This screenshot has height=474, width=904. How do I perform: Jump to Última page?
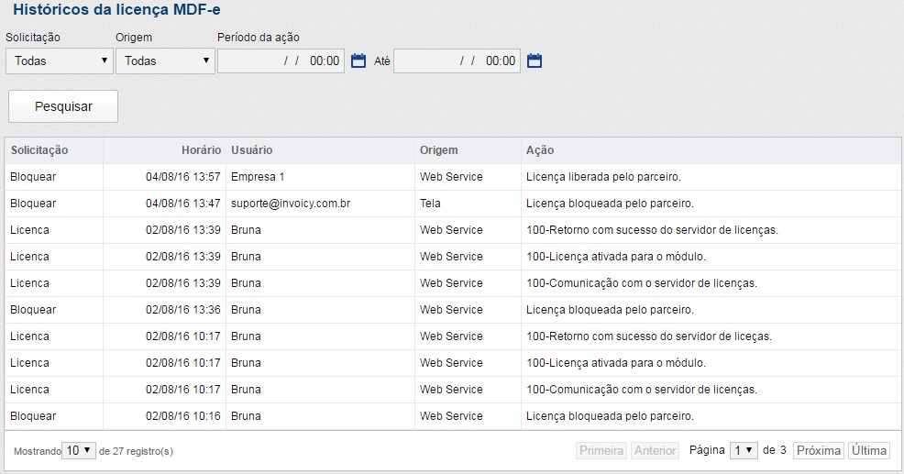click(868, 450)
